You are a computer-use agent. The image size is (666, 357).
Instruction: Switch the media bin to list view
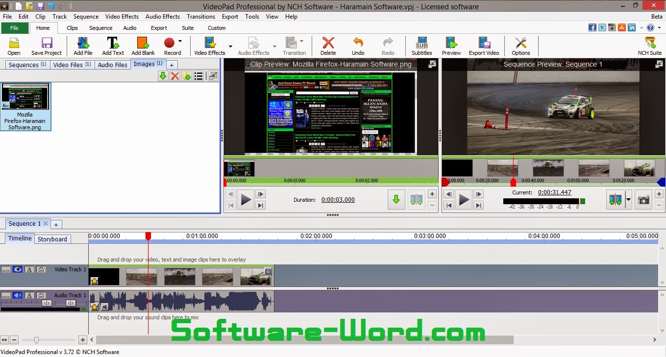[x=198, y=76]
